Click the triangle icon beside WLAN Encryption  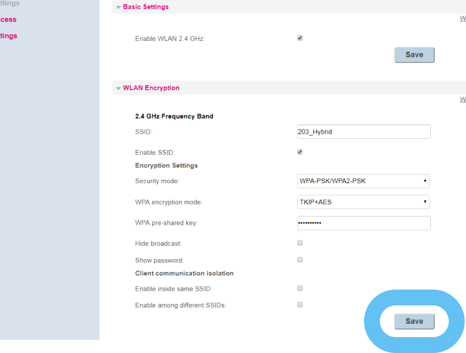click(x=118, y=88)
